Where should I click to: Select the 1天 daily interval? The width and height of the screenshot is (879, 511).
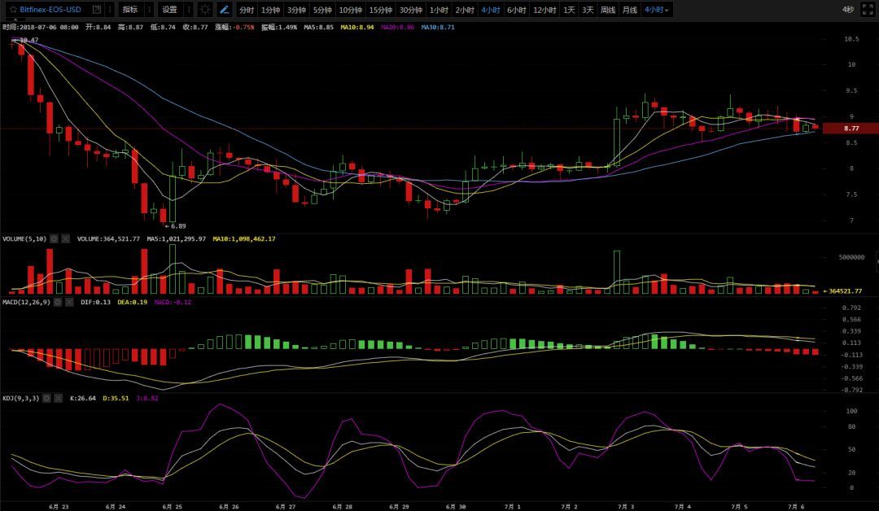point(569,10)
